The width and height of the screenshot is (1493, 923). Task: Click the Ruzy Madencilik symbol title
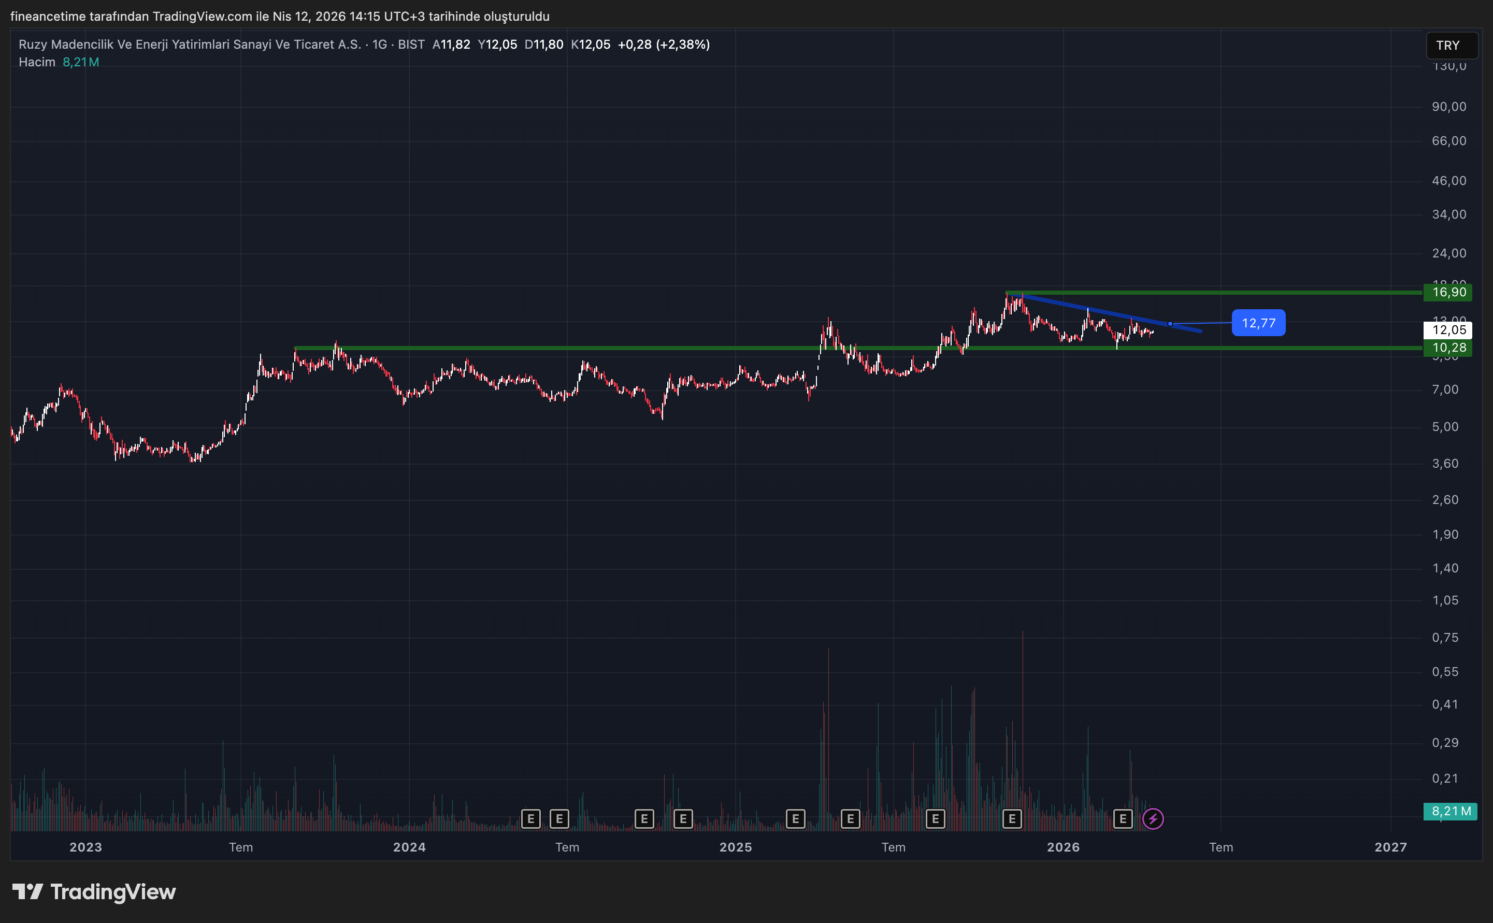[189, 45]
